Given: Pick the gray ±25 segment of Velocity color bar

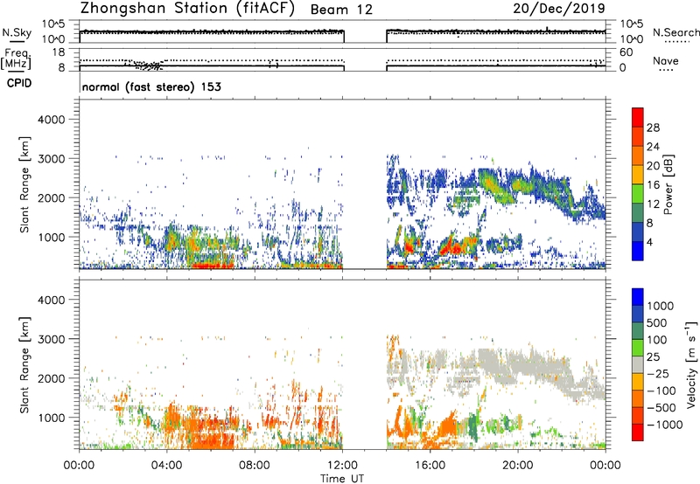Looking at the screenshot, I should 638,364.
